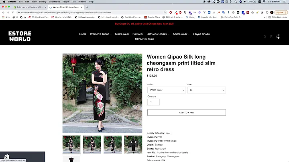Open the Extensions puzzle piece icon
This screenshot has width=289, height=162.
click(x=262, y=12)
